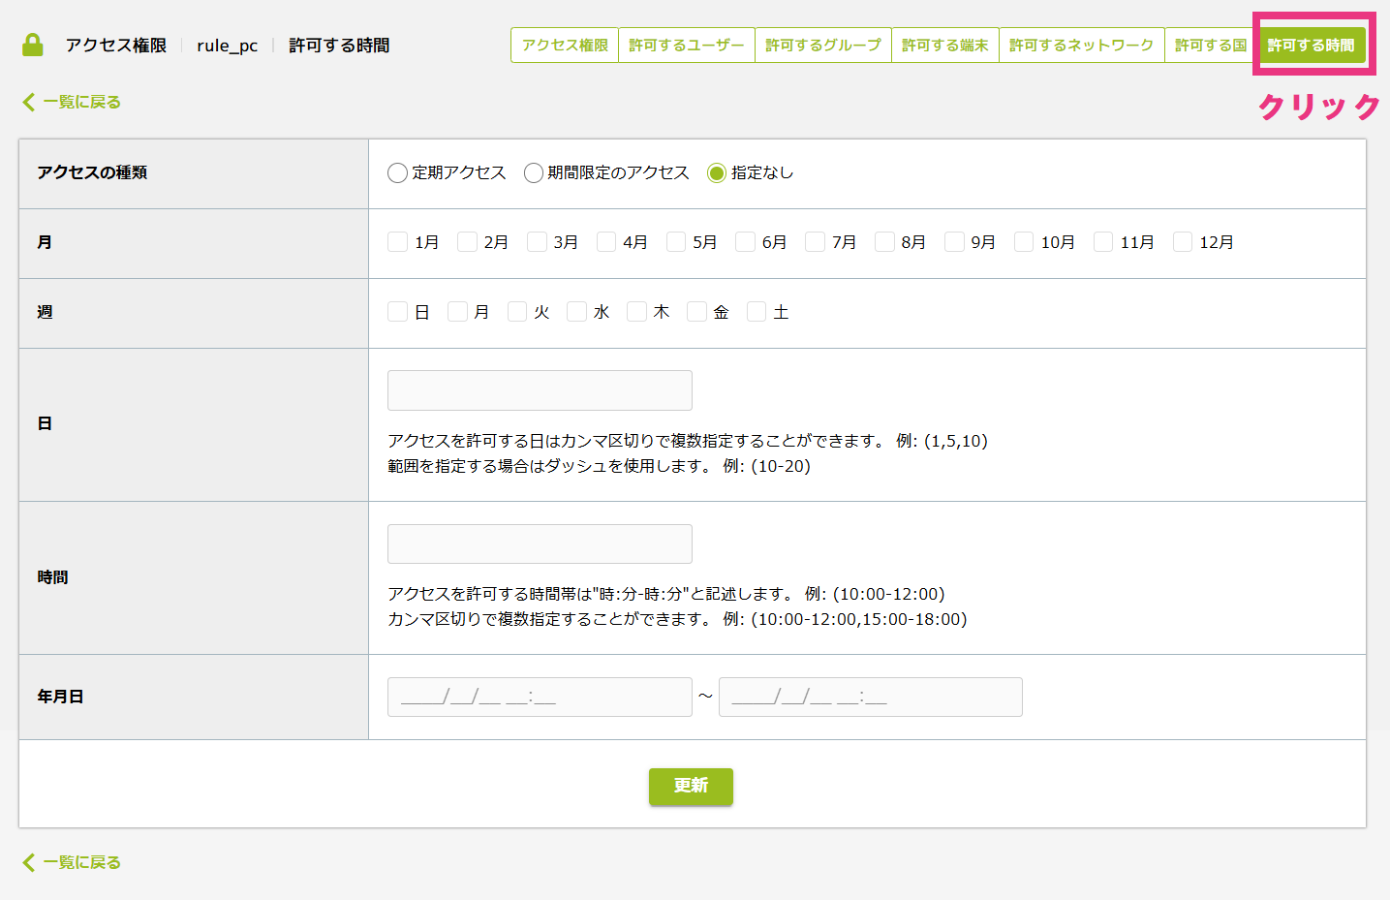The height and width of the screenshot is (900, 1390).
Task: Select the 指定なし radio button
Action: click(717, 173)
